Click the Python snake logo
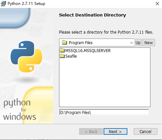 (x=26, y=57)
